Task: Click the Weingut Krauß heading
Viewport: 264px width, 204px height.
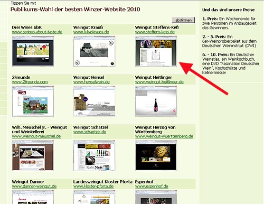Action: pos(88,27)
